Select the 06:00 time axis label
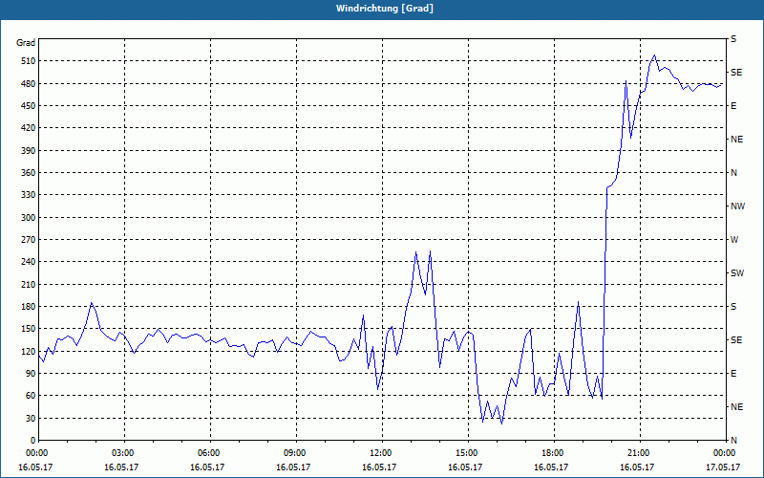764x478 pixels. coord(210,453)
